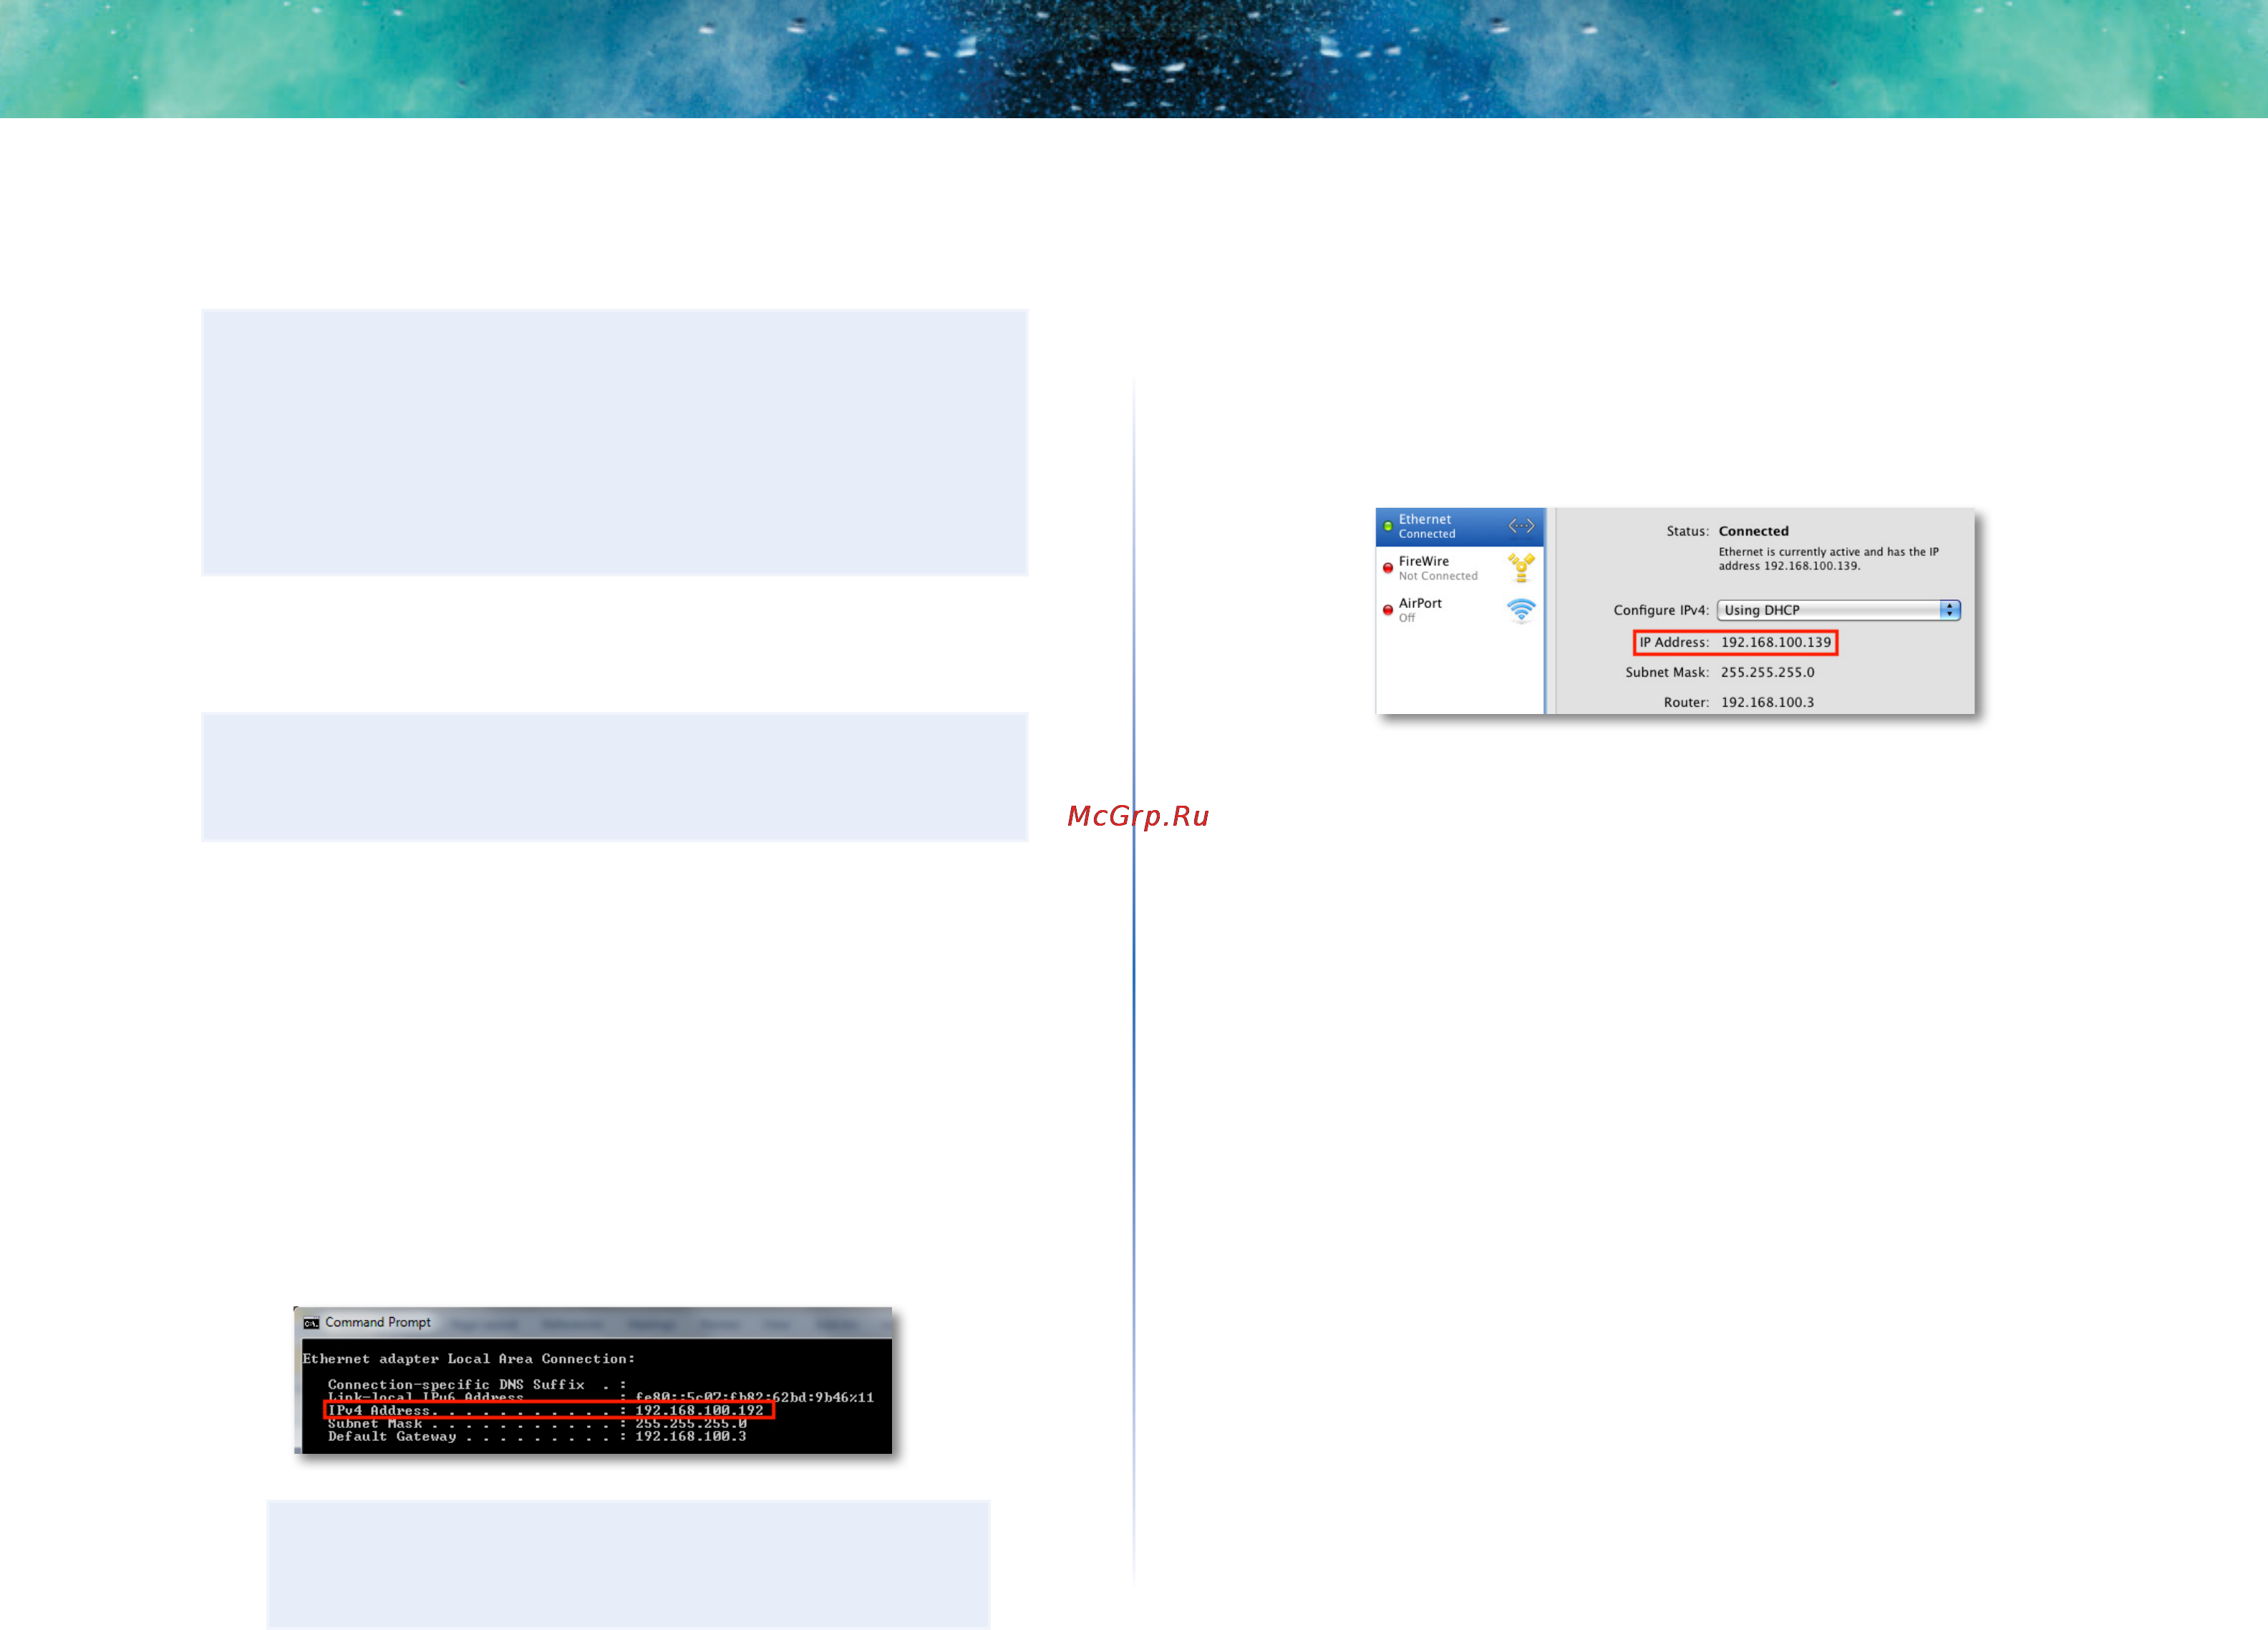The image size is (2268, 1630).
Task: Click the red AirPort status dot
Action: 1388,610
